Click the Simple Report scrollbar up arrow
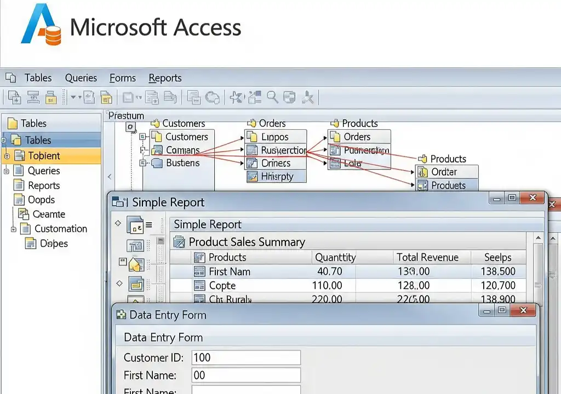The width and height of the screenshot is (561, 394). tap(538, 237)
